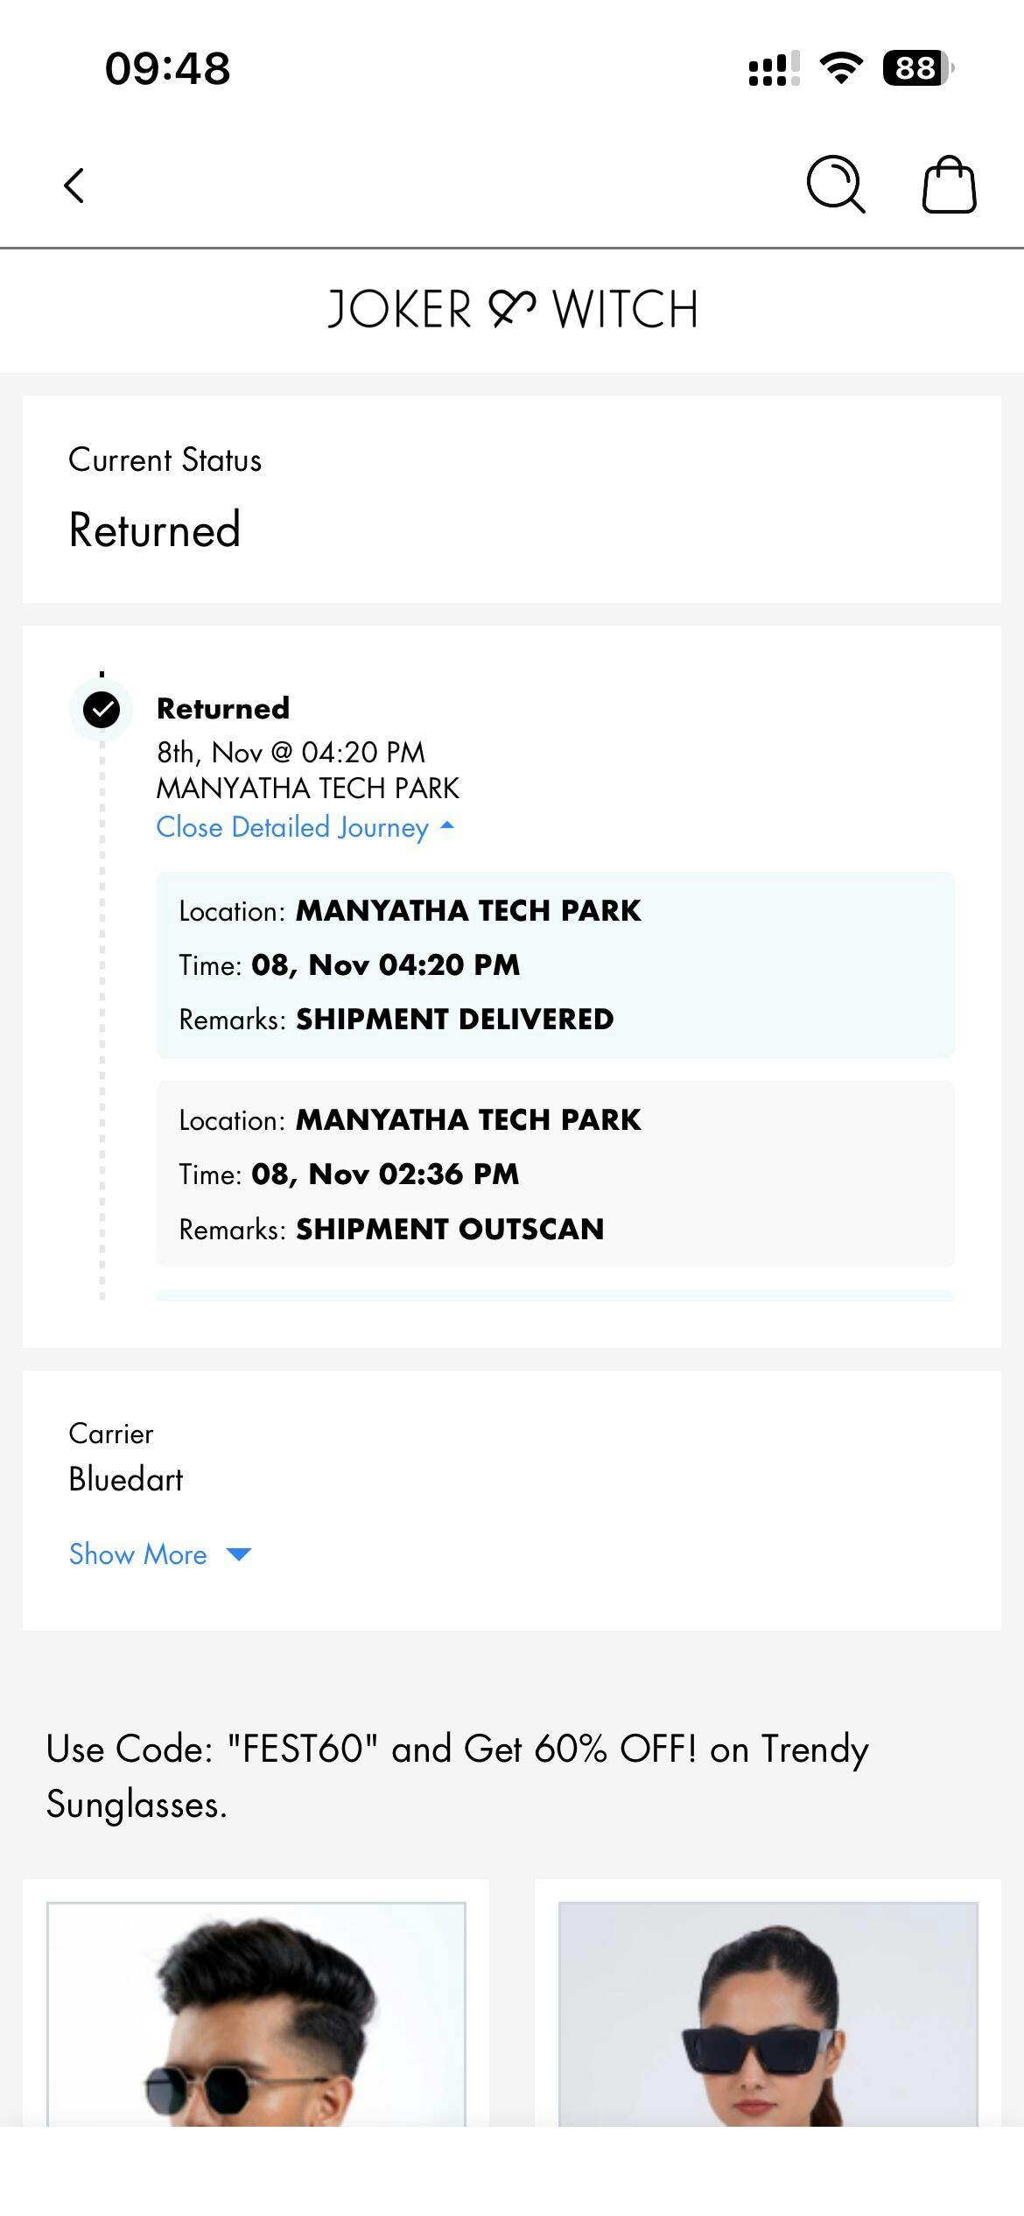Tap the back arrow icon

[x=74, y=186]
